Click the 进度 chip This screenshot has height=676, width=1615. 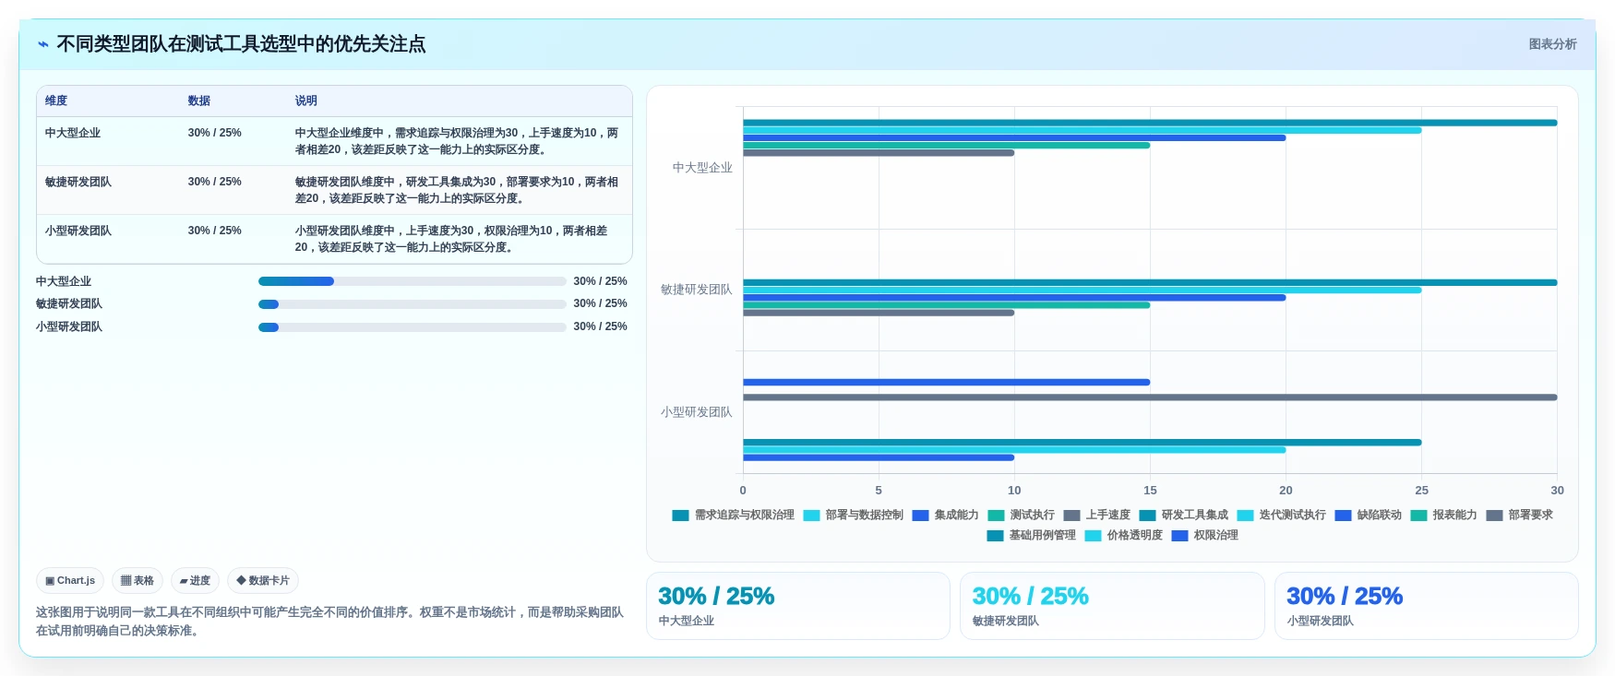[195, 581]
